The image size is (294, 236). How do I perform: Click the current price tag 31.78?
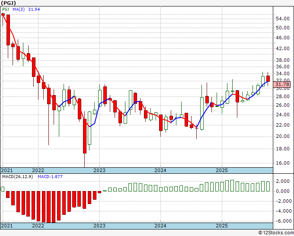pos(281,84)
